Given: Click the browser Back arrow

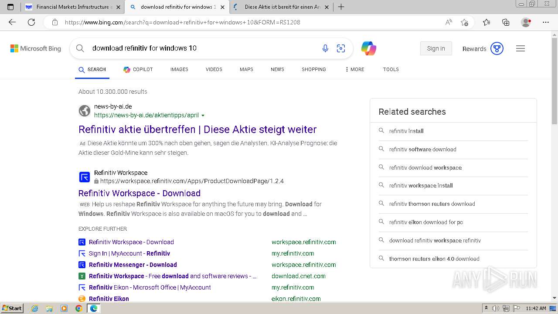Looking at the screenshot, I should click(12, 22).
